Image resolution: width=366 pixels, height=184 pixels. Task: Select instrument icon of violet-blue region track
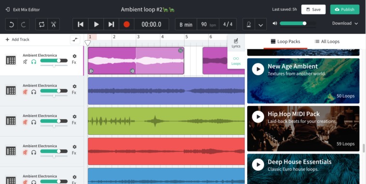point(11,91)
